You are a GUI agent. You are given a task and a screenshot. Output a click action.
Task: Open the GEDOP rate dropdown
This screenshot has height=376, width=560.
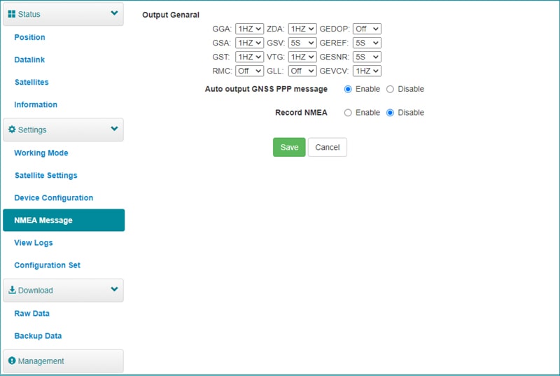pos(367,29)
